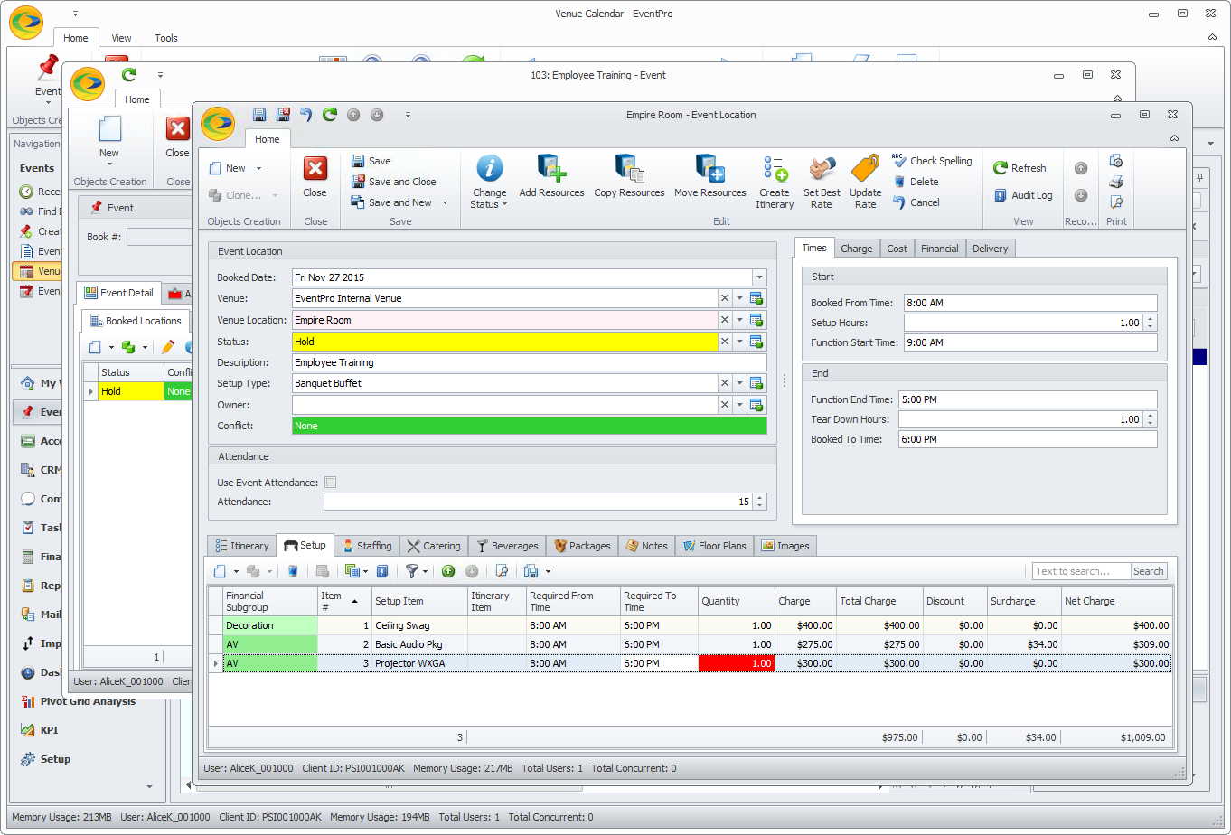
Task: Open Venue Location dropdown arrow
Action: click(x=739, y=320)
